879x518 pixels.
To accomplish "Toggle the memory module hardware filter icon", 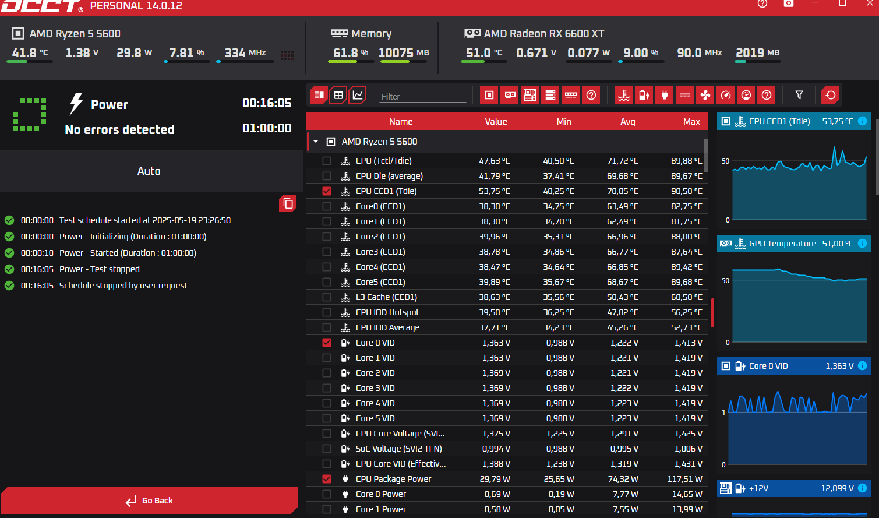I will click(x=571, y=95).
